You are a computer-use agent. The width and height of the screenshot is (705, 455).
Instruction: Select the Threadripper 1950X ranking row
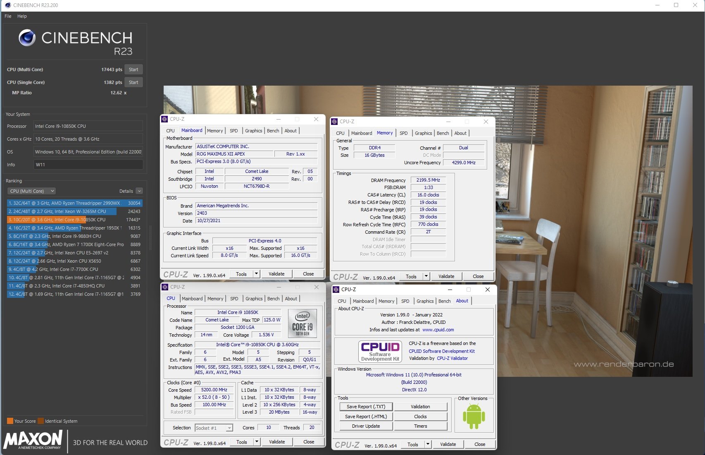click(x=74, y=228)
